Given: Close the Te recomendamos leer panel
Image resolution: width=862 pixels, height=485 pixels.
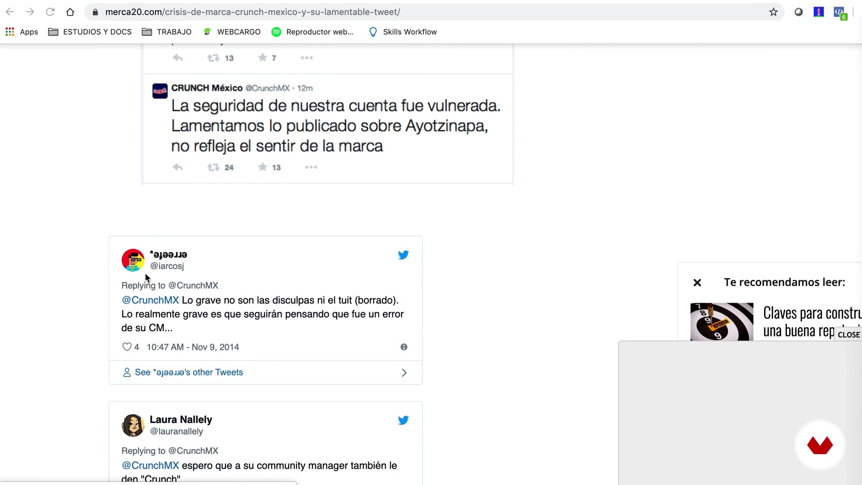Looking at the screenshot, I should point(697,282).
